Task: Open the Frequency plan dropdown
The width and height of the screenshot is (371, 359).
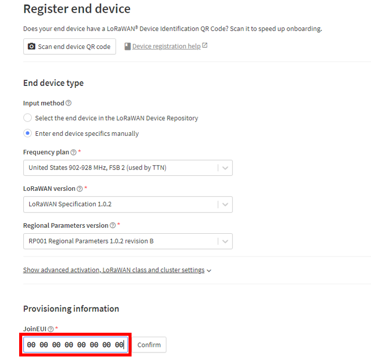Action: click(x=128, y=168)
